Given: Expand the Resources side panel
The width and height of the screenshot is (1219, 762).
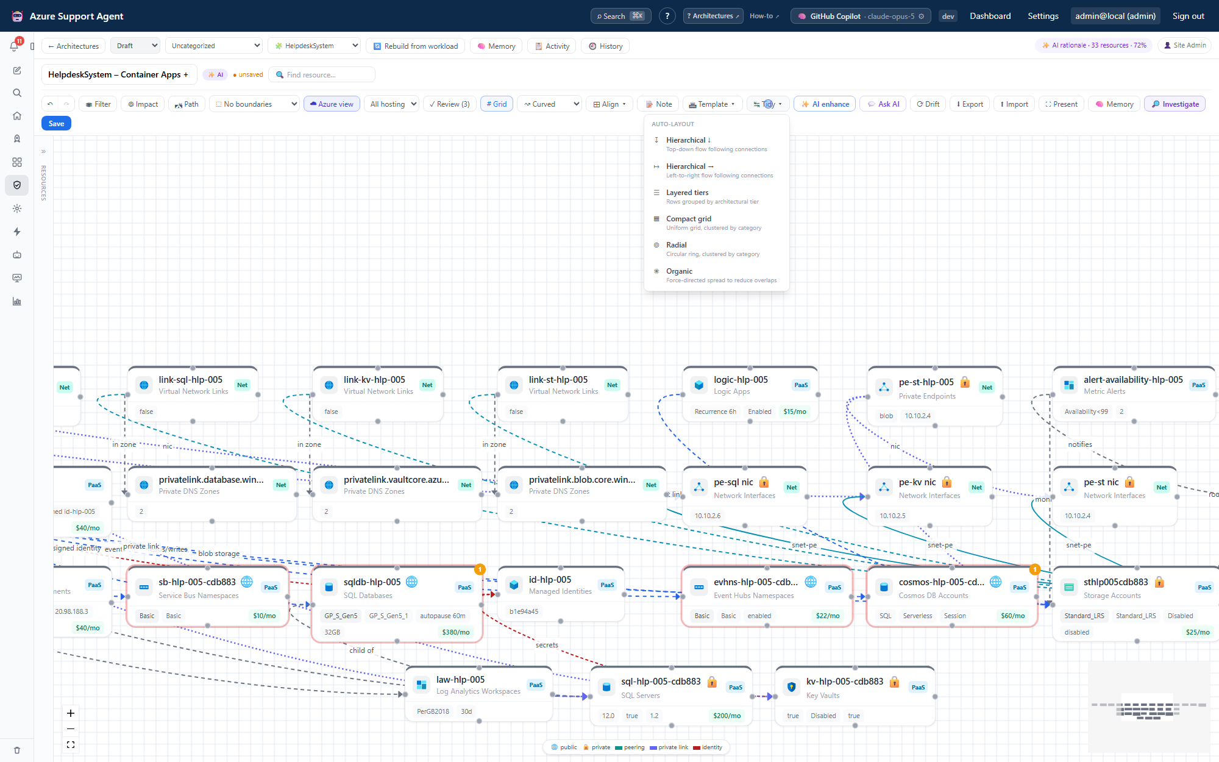Looking at the screenshot, I should click(x=43, y=151).
